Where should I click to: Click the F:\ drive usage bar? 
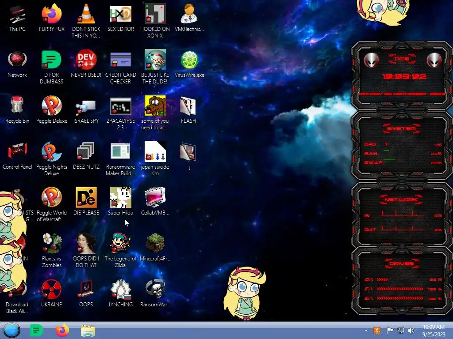pyautogui.click(x=400, y=289)
